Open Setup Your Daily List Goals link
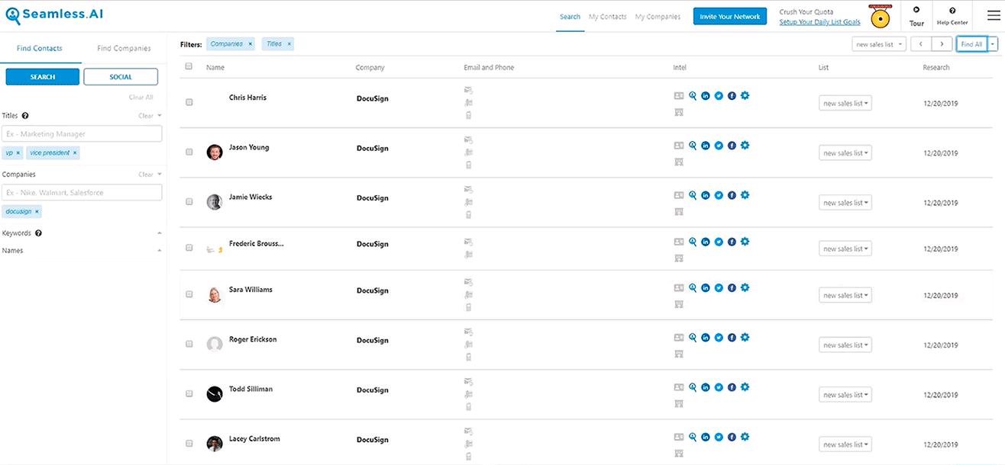Screen dimensions: 1005x465 (x=819, y=22)
